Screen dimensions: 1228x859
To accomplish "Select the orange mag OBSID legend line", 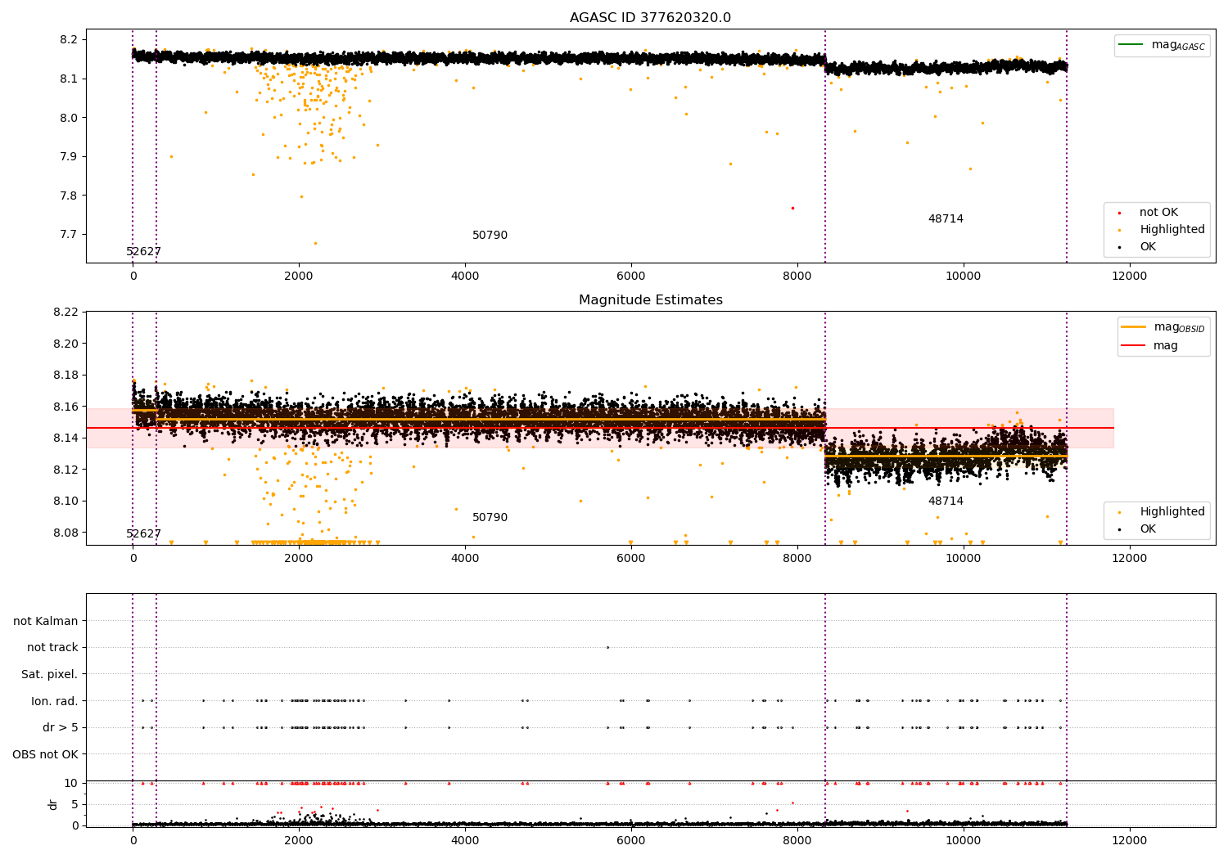I will tap(1134, 326).
